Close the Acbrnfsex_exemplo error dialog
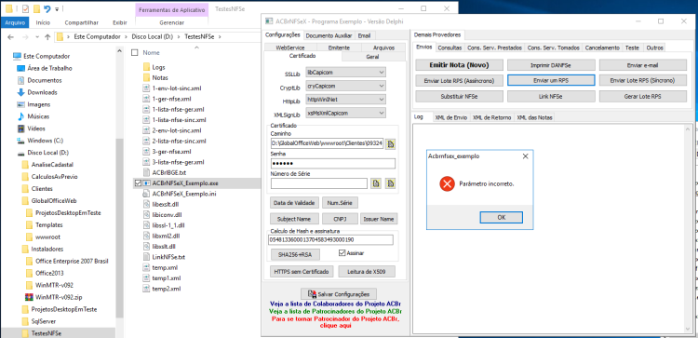 click(525, 156)
